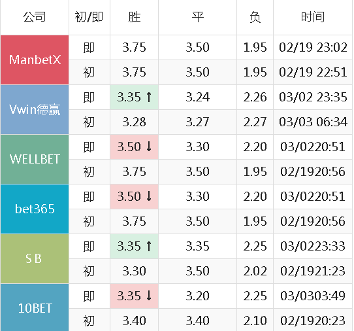Click the 负 column header

click(x=255, y=17)
